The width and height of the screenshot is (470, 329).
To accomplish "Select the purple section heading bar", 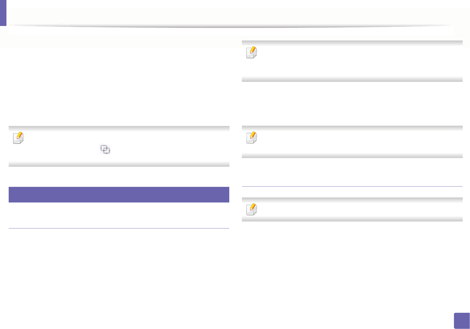I will click(x=119, y=194).
